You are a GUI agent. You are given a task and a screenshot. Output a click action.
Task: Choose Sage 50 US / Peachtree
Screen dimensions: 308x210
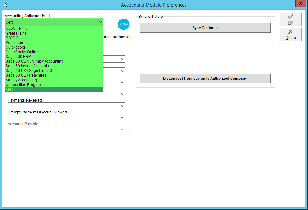point(54,75)
